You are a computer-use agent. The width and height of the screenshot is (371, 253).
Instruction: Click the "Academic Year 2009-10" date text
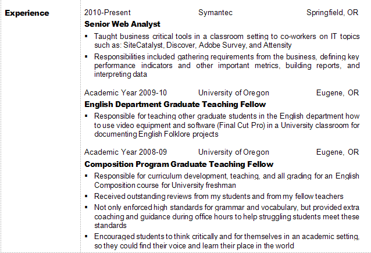[x=126, y=93]
